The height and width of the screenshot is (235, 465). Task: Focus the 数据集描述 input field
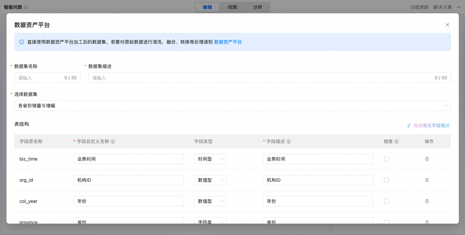click(270, 78)
